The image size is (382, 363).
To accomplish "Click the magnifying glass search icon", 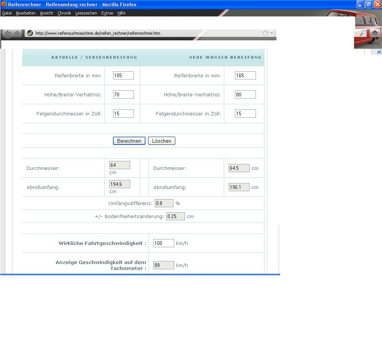I will coord(362,33).
